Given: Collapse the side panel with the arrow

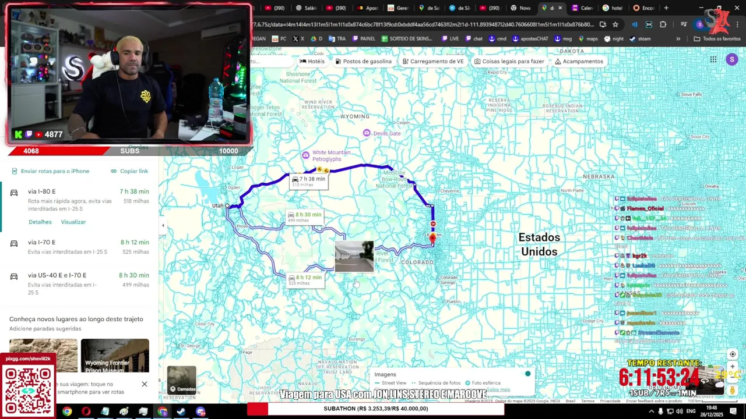Looking at the screenshot, I should point(163,226).
